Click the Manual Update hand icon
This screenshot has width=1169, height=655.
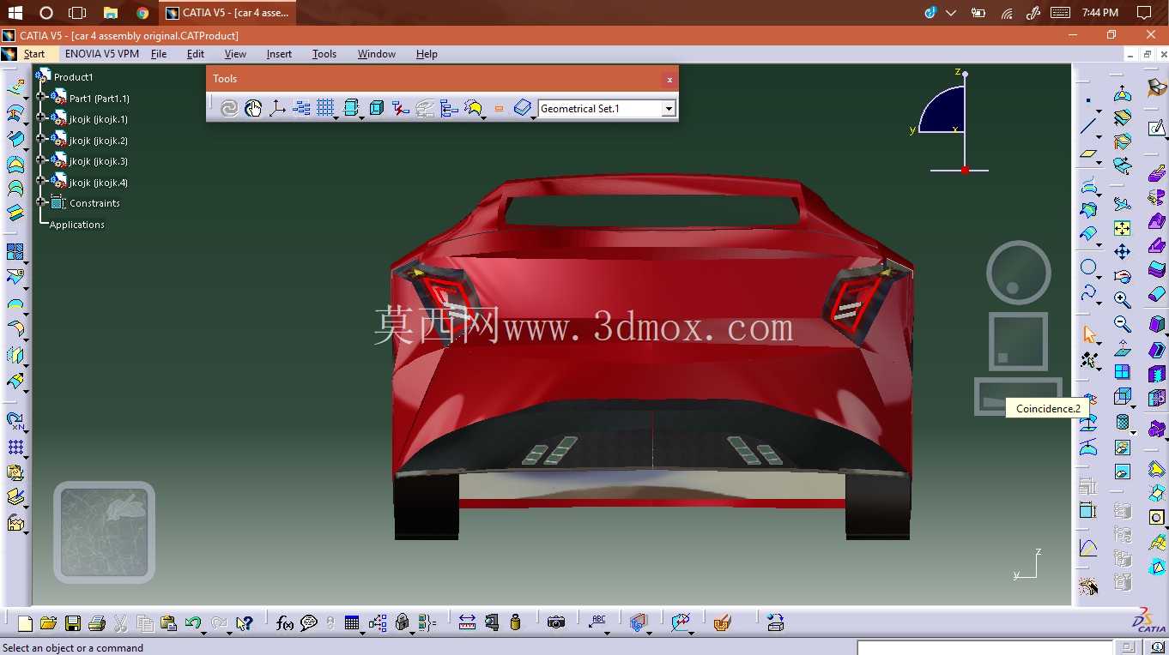[253, 108]
